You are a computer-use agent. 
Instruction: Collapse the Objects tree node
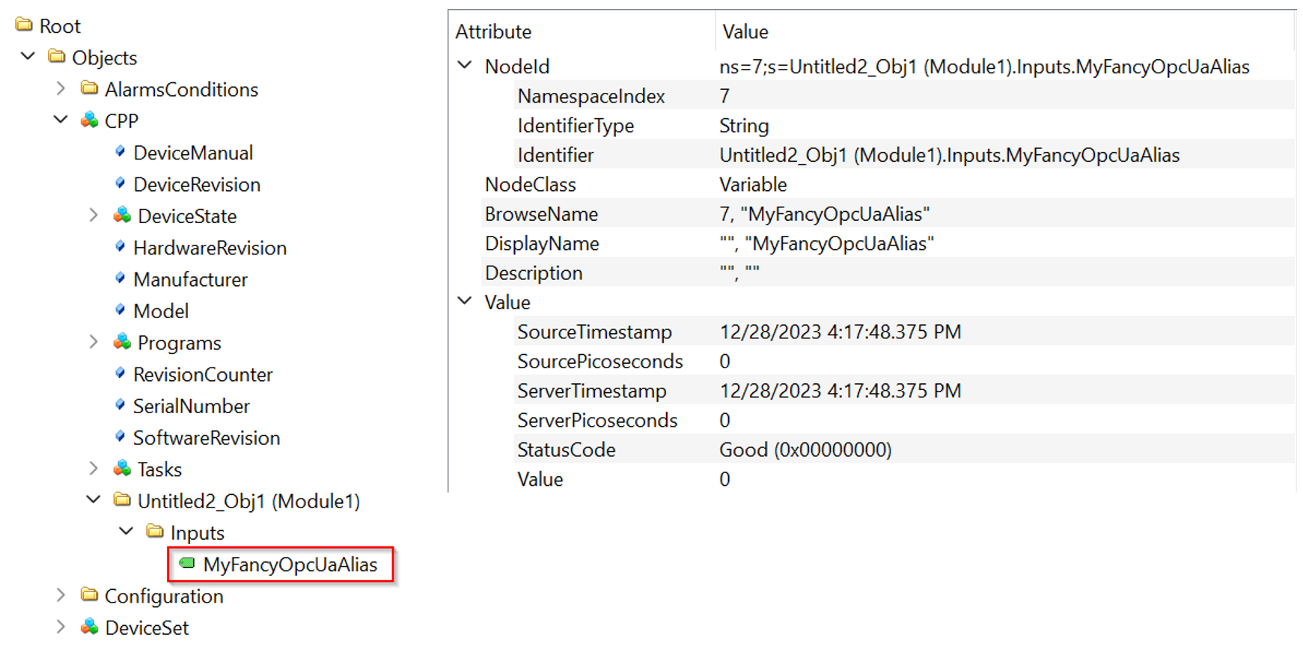click(28, 56)
